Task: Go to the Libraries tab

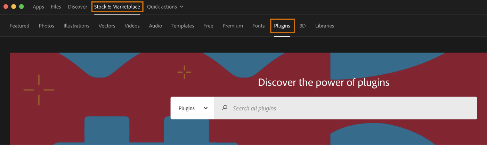Action: pyautogui.click(x=324, y=26)
